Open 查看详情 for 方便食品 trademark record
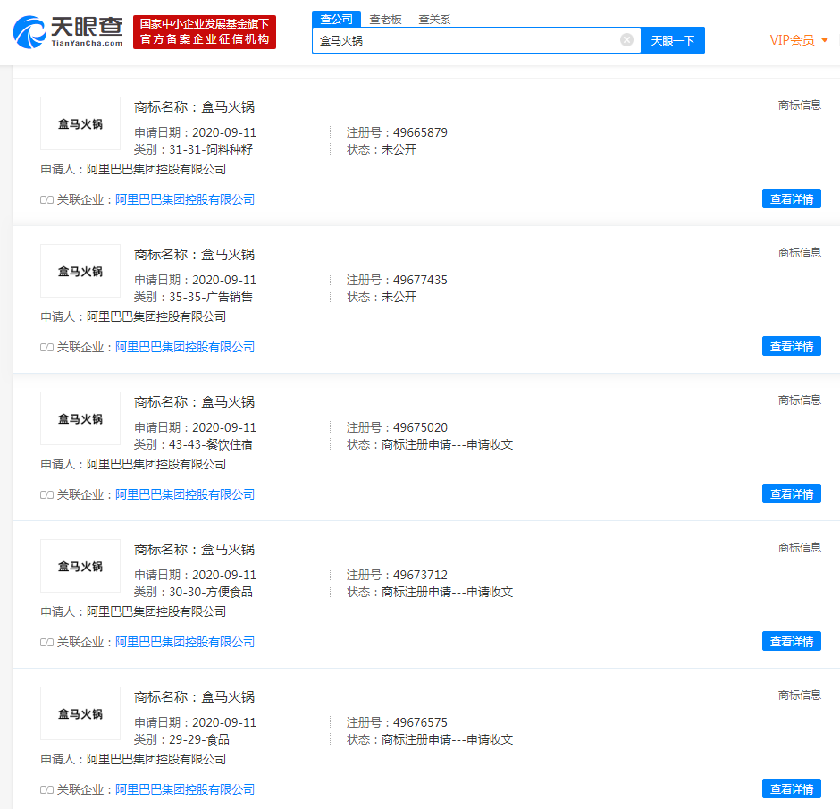Image resolution: width=840 pixels, height=809 pixels. click(x=791, y=641)
